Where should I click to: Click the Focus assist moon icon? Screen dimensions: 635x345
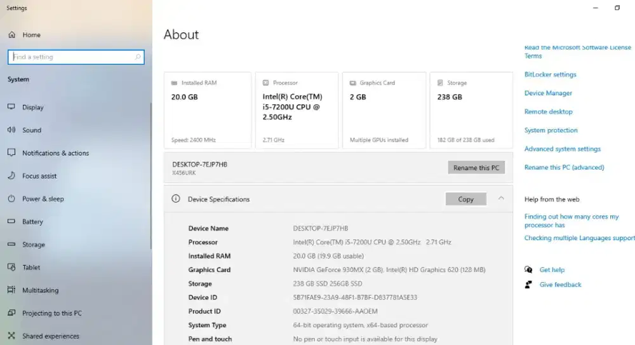point(11,175)
